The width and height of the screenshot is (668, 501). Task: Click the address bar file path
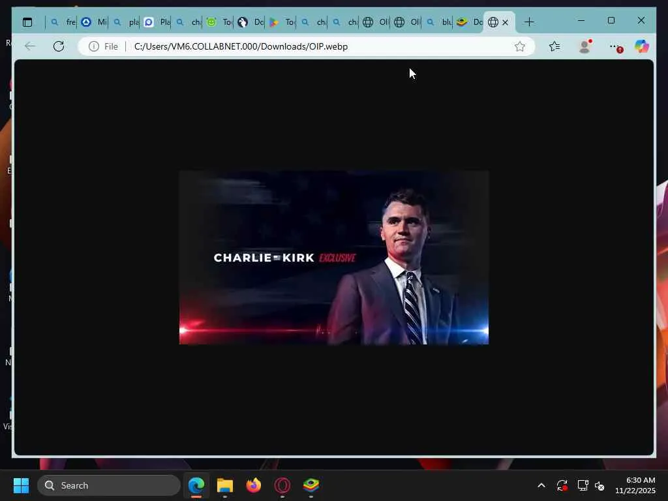241,46
